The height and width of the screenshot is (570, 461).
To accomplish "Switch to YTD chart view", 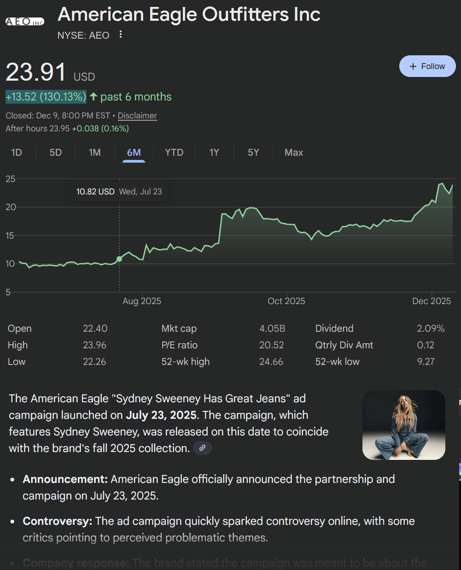I will [x=174, y=153].
